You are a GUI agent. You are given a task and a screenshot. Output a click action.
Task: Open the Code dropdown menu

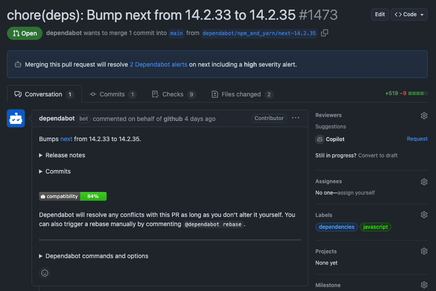pos(409,14)
